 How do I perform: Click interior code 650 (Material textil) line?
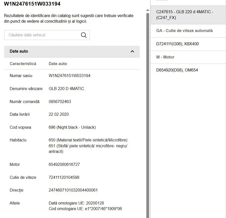[88, 140]
